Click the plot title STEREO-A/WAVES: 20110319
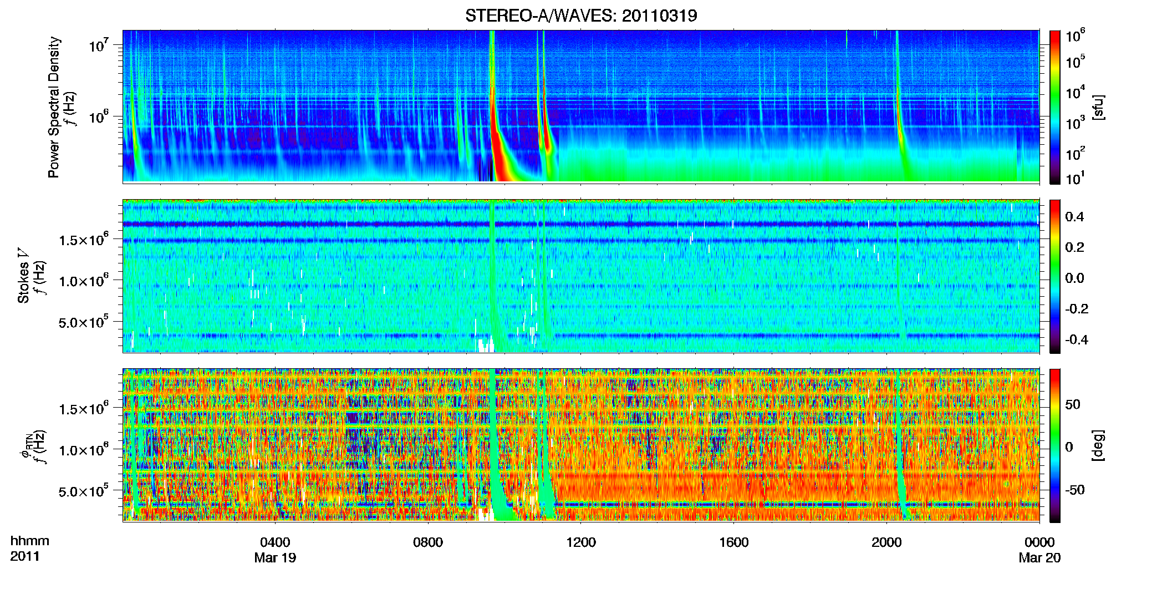The image size is (1162, 599). coord(581,16)
